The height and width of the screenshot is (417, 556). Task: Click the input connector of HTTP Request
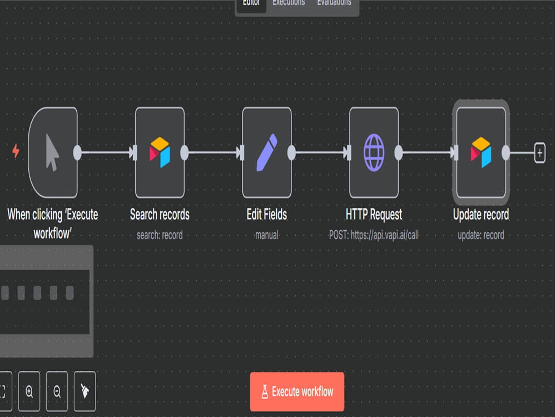coord(349,153)
